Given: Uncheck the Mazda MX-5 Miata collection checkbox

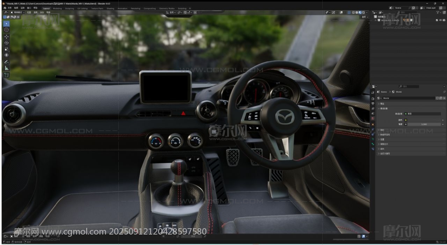Looking at the screenshot, I should click(x=437, y=20).
